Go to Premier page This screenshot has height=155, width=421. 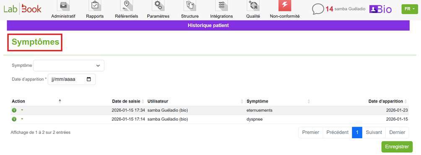tap(311, 132)
